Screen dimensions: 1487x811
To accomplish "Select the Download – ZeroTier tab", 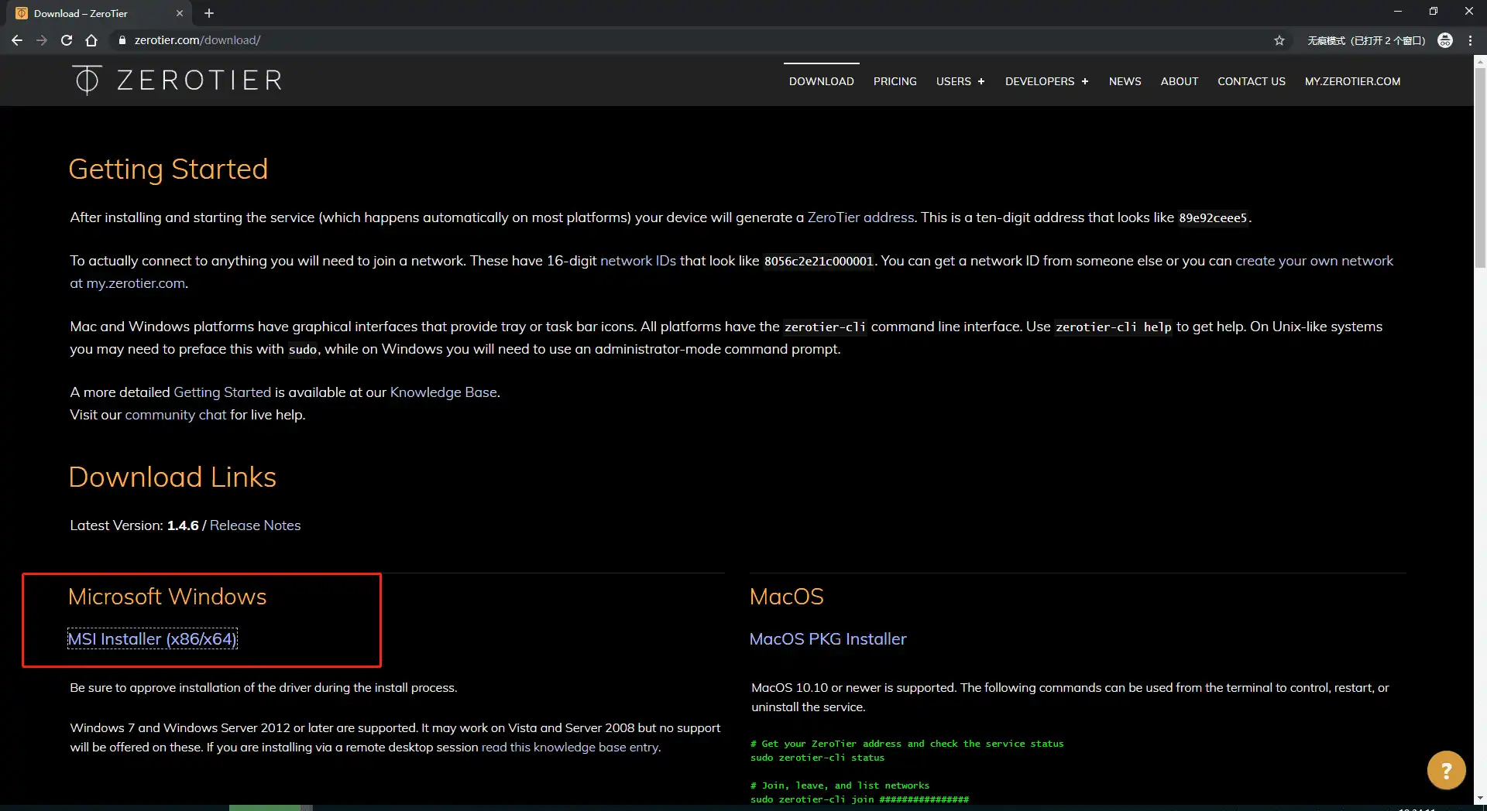I will pyautogui.click(x=99, y=13).
